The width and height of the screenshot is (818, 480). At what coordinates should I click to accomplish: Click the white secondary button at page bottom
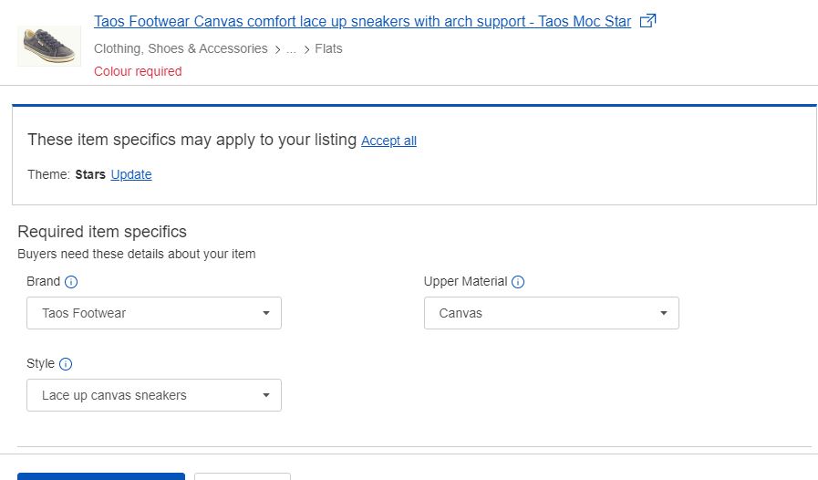pos(243,476)
